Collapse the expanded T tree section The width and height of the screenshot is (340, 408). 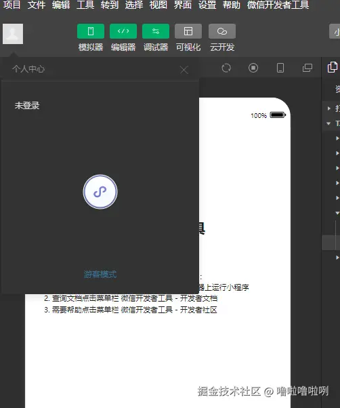pyautogui.click(x=328, y=123)
